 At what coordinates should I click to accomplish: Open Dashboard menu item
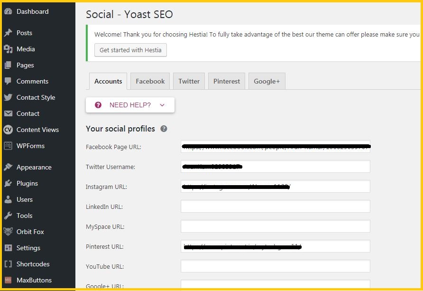tap(38, 11)
